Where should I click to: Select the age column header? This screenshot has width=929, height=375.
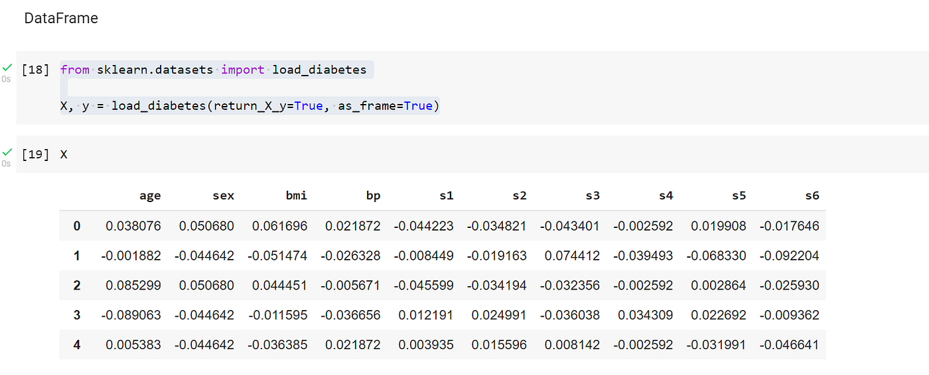tap(150, 195)
